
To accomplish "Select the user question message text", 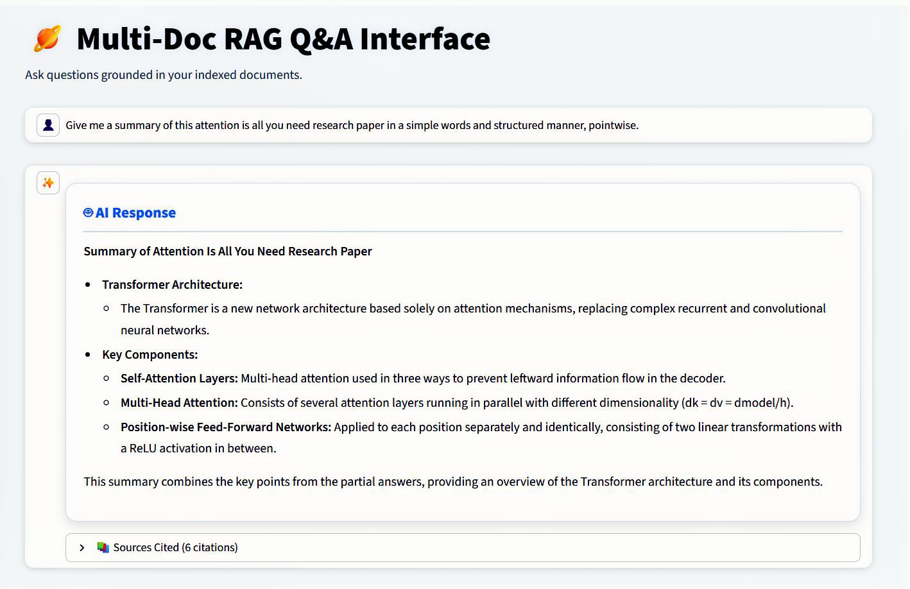I will point(352,125).
